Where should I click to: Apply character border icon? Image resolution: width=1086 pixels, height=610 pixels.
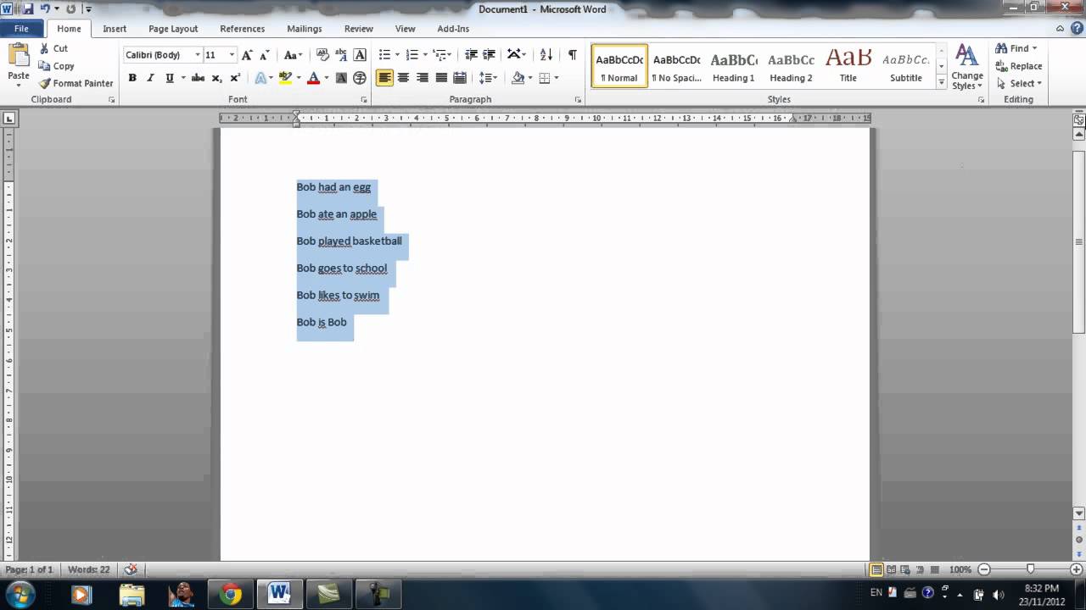tap(360, 55)
